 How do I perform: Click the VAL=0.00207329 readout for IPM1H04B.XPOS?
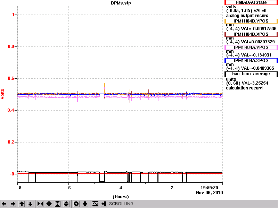pyautogui.click(x=258, y=42)
